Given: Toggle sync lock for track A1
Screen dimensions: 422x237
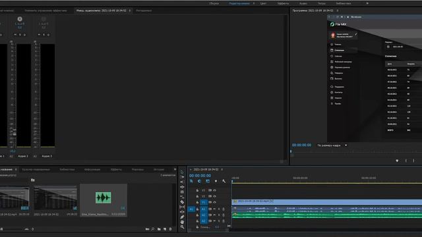Looking at the screenshot, I should 210,209.
